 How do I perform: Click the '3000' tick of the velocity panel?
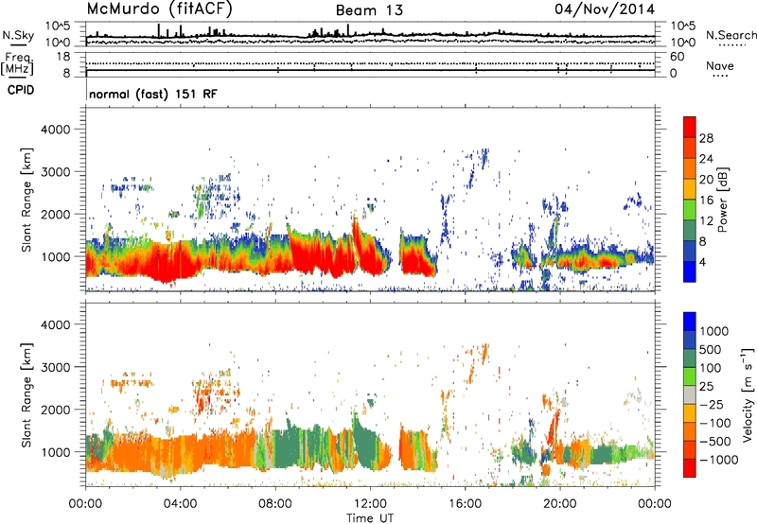[x=56, y=367]
